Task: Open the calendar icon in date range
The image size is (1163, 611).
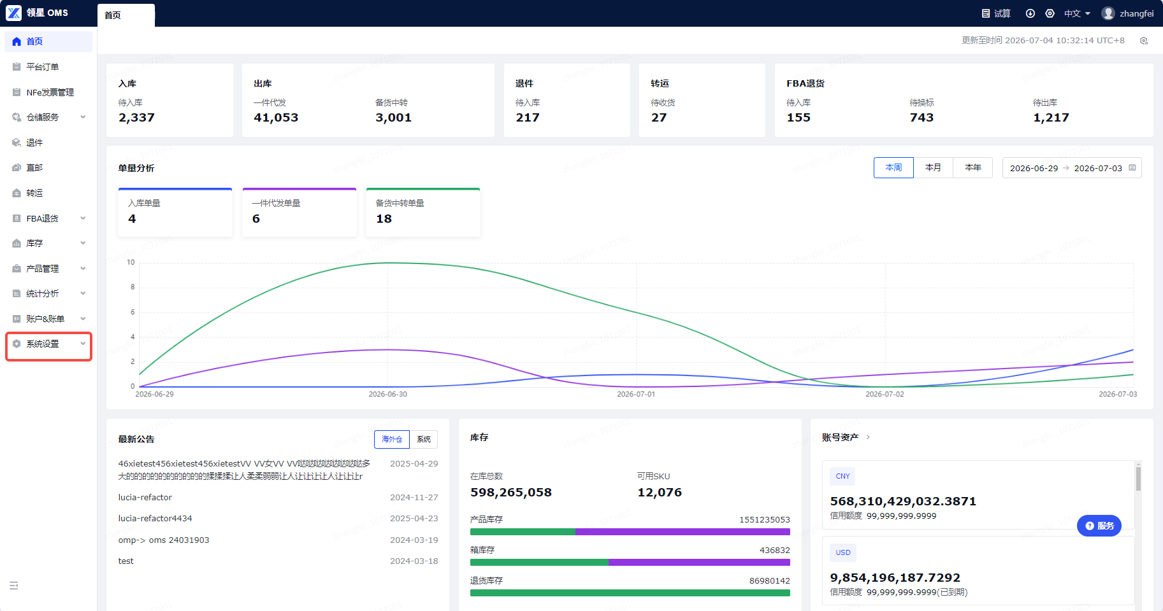Action: (x=1132, y=168)
